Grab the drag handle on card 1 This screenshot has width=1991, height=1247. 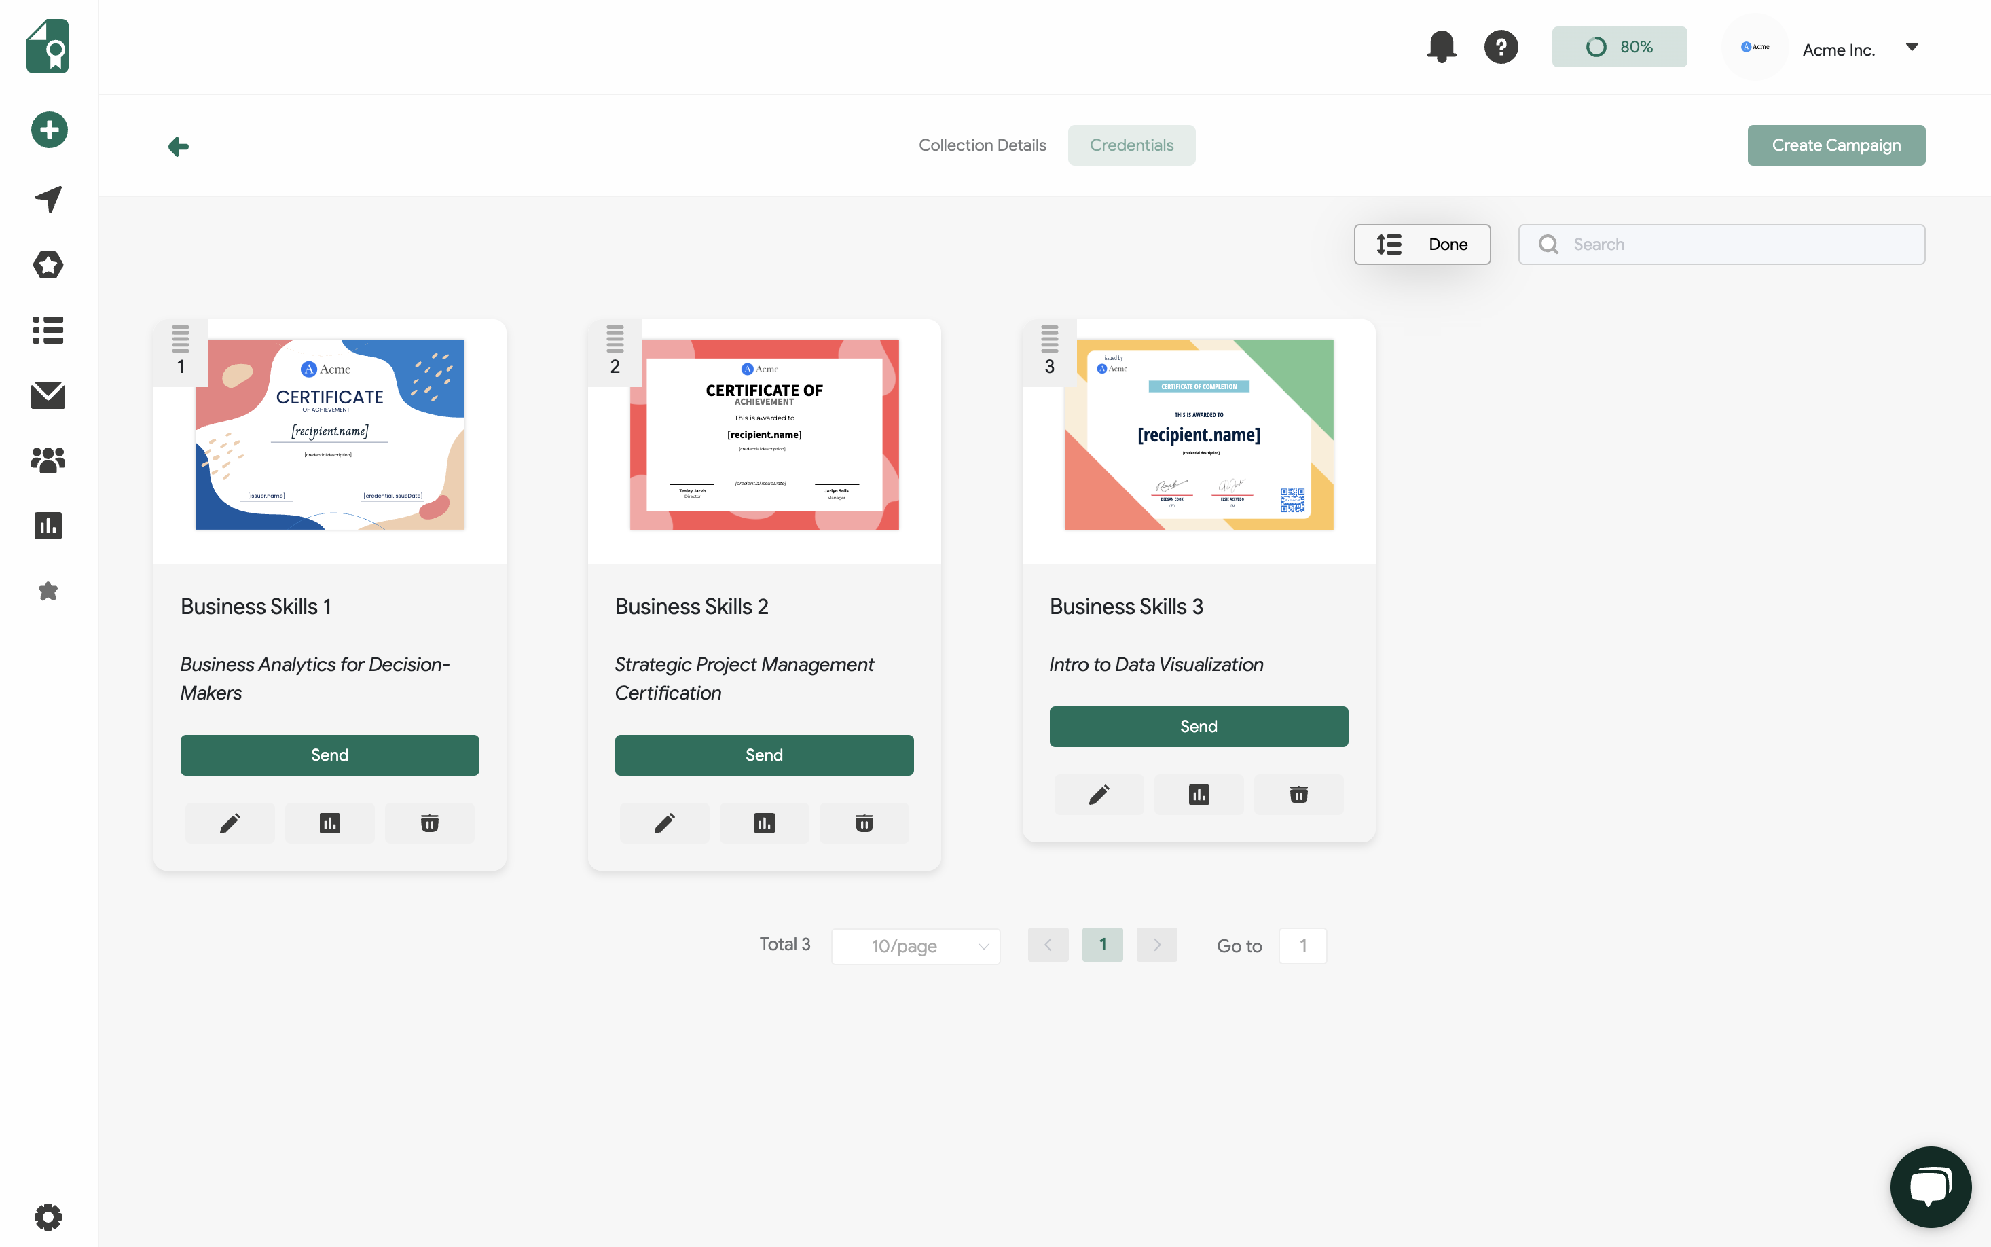(181, 338)
